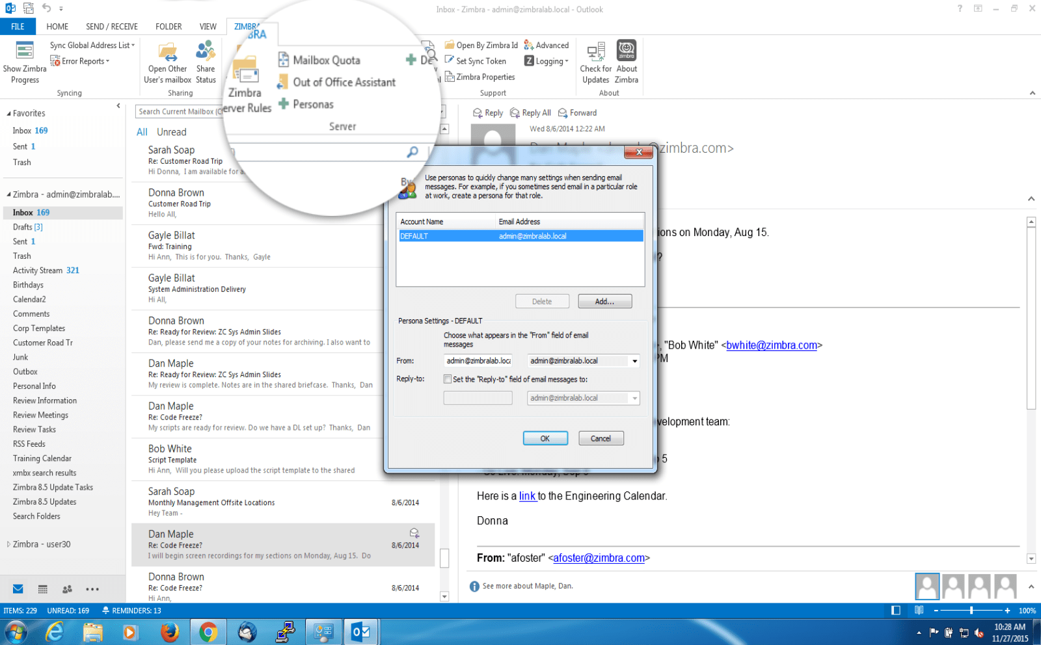Open Inbox under Favorites

point(30,131)
